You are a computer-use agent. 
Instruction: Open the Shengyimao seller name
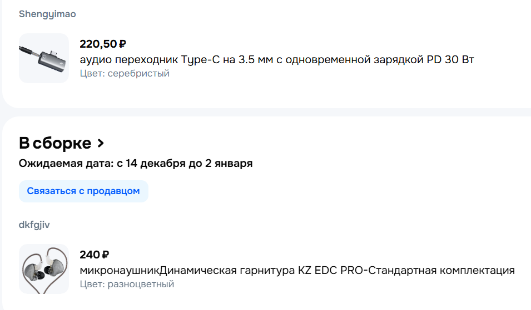(x=47, y=13)
